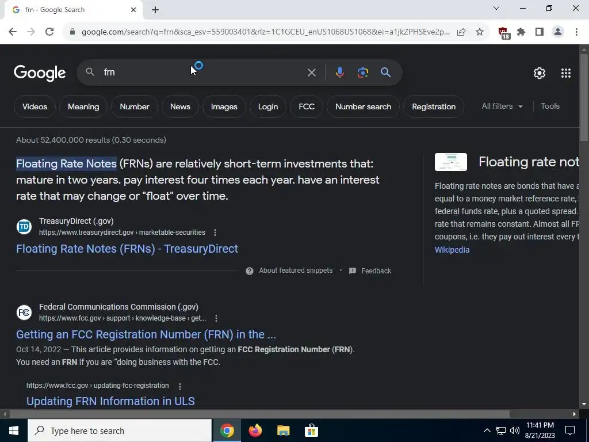
Task: Submit search with magnifier button
Action: 386,73
